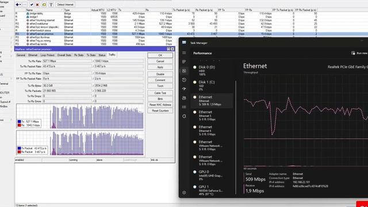
Task: Click the Comment button in interface dialog
Action: pos(160,80)
